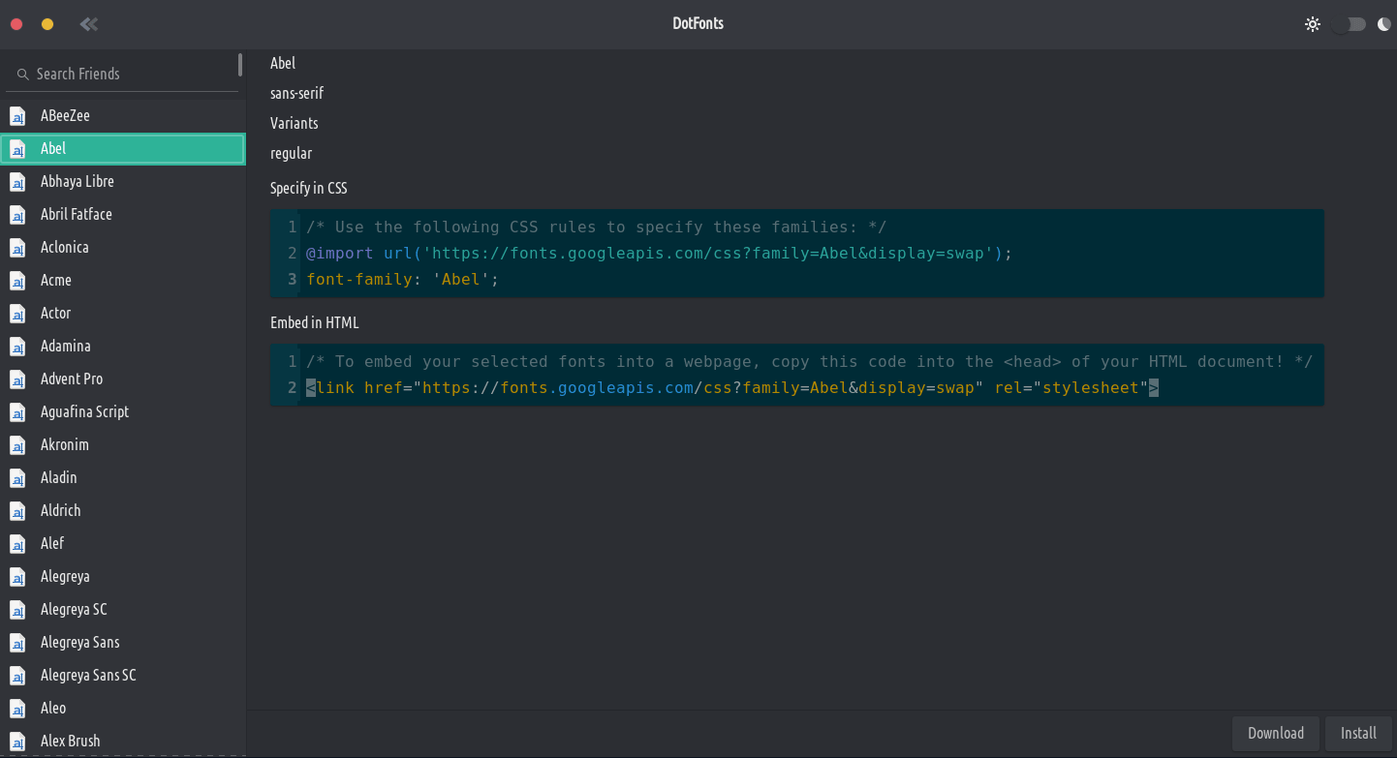Click the double-chevron sidebar collapse icon
The height and width of the screenshot is (758, 1397).
pos(88,24)
